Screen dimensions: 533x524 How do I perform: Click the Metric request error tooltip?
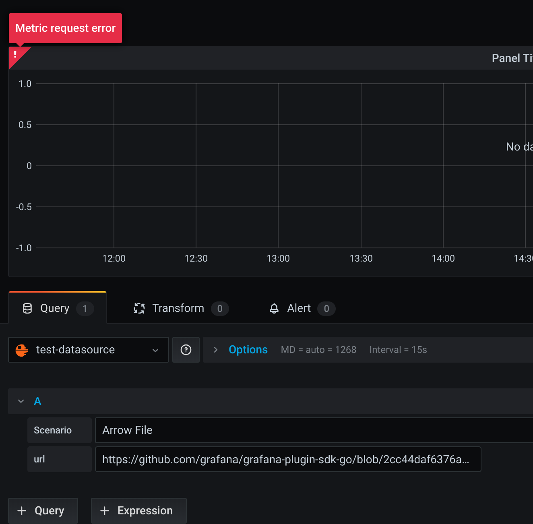coord(65,28)
